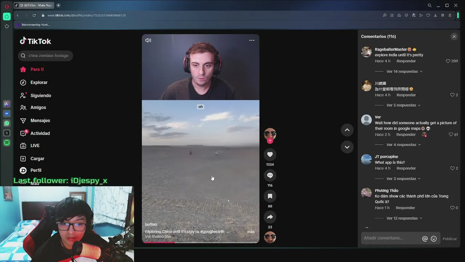Screen dimensions: 465x262
Task: Like the video with the heart icon
Action: click(270, 155)
